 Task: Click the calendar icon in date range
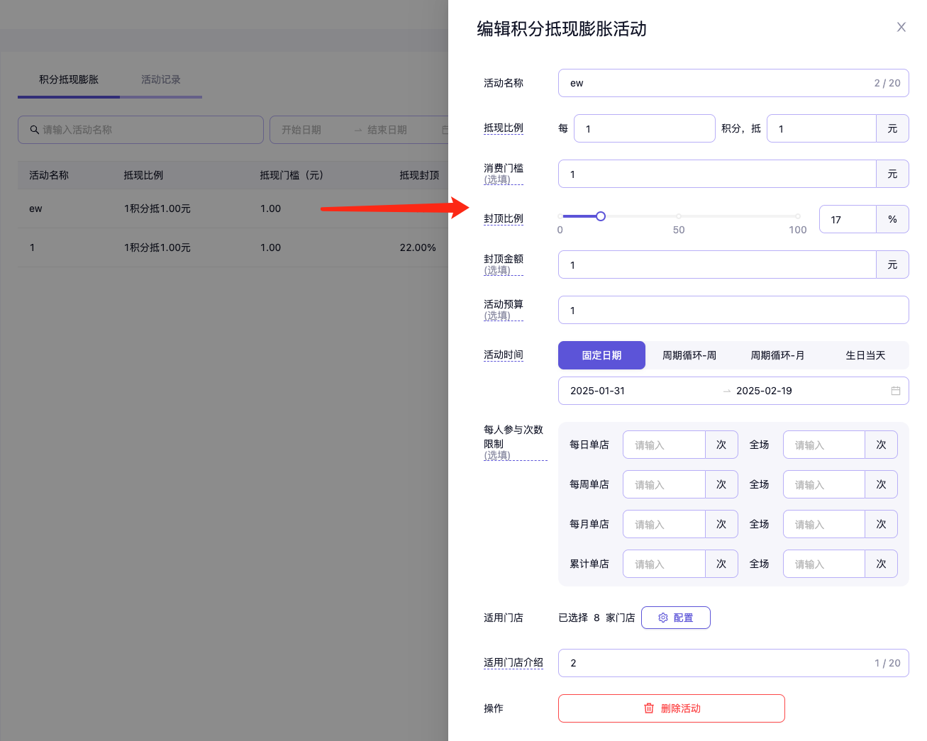tap(895, 391)
